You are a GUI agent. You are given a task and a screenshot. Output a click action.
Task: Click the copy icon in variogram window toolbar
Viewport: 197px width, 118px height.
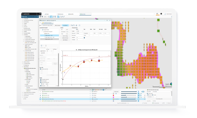pyautogui.click(x=72, y=26)
